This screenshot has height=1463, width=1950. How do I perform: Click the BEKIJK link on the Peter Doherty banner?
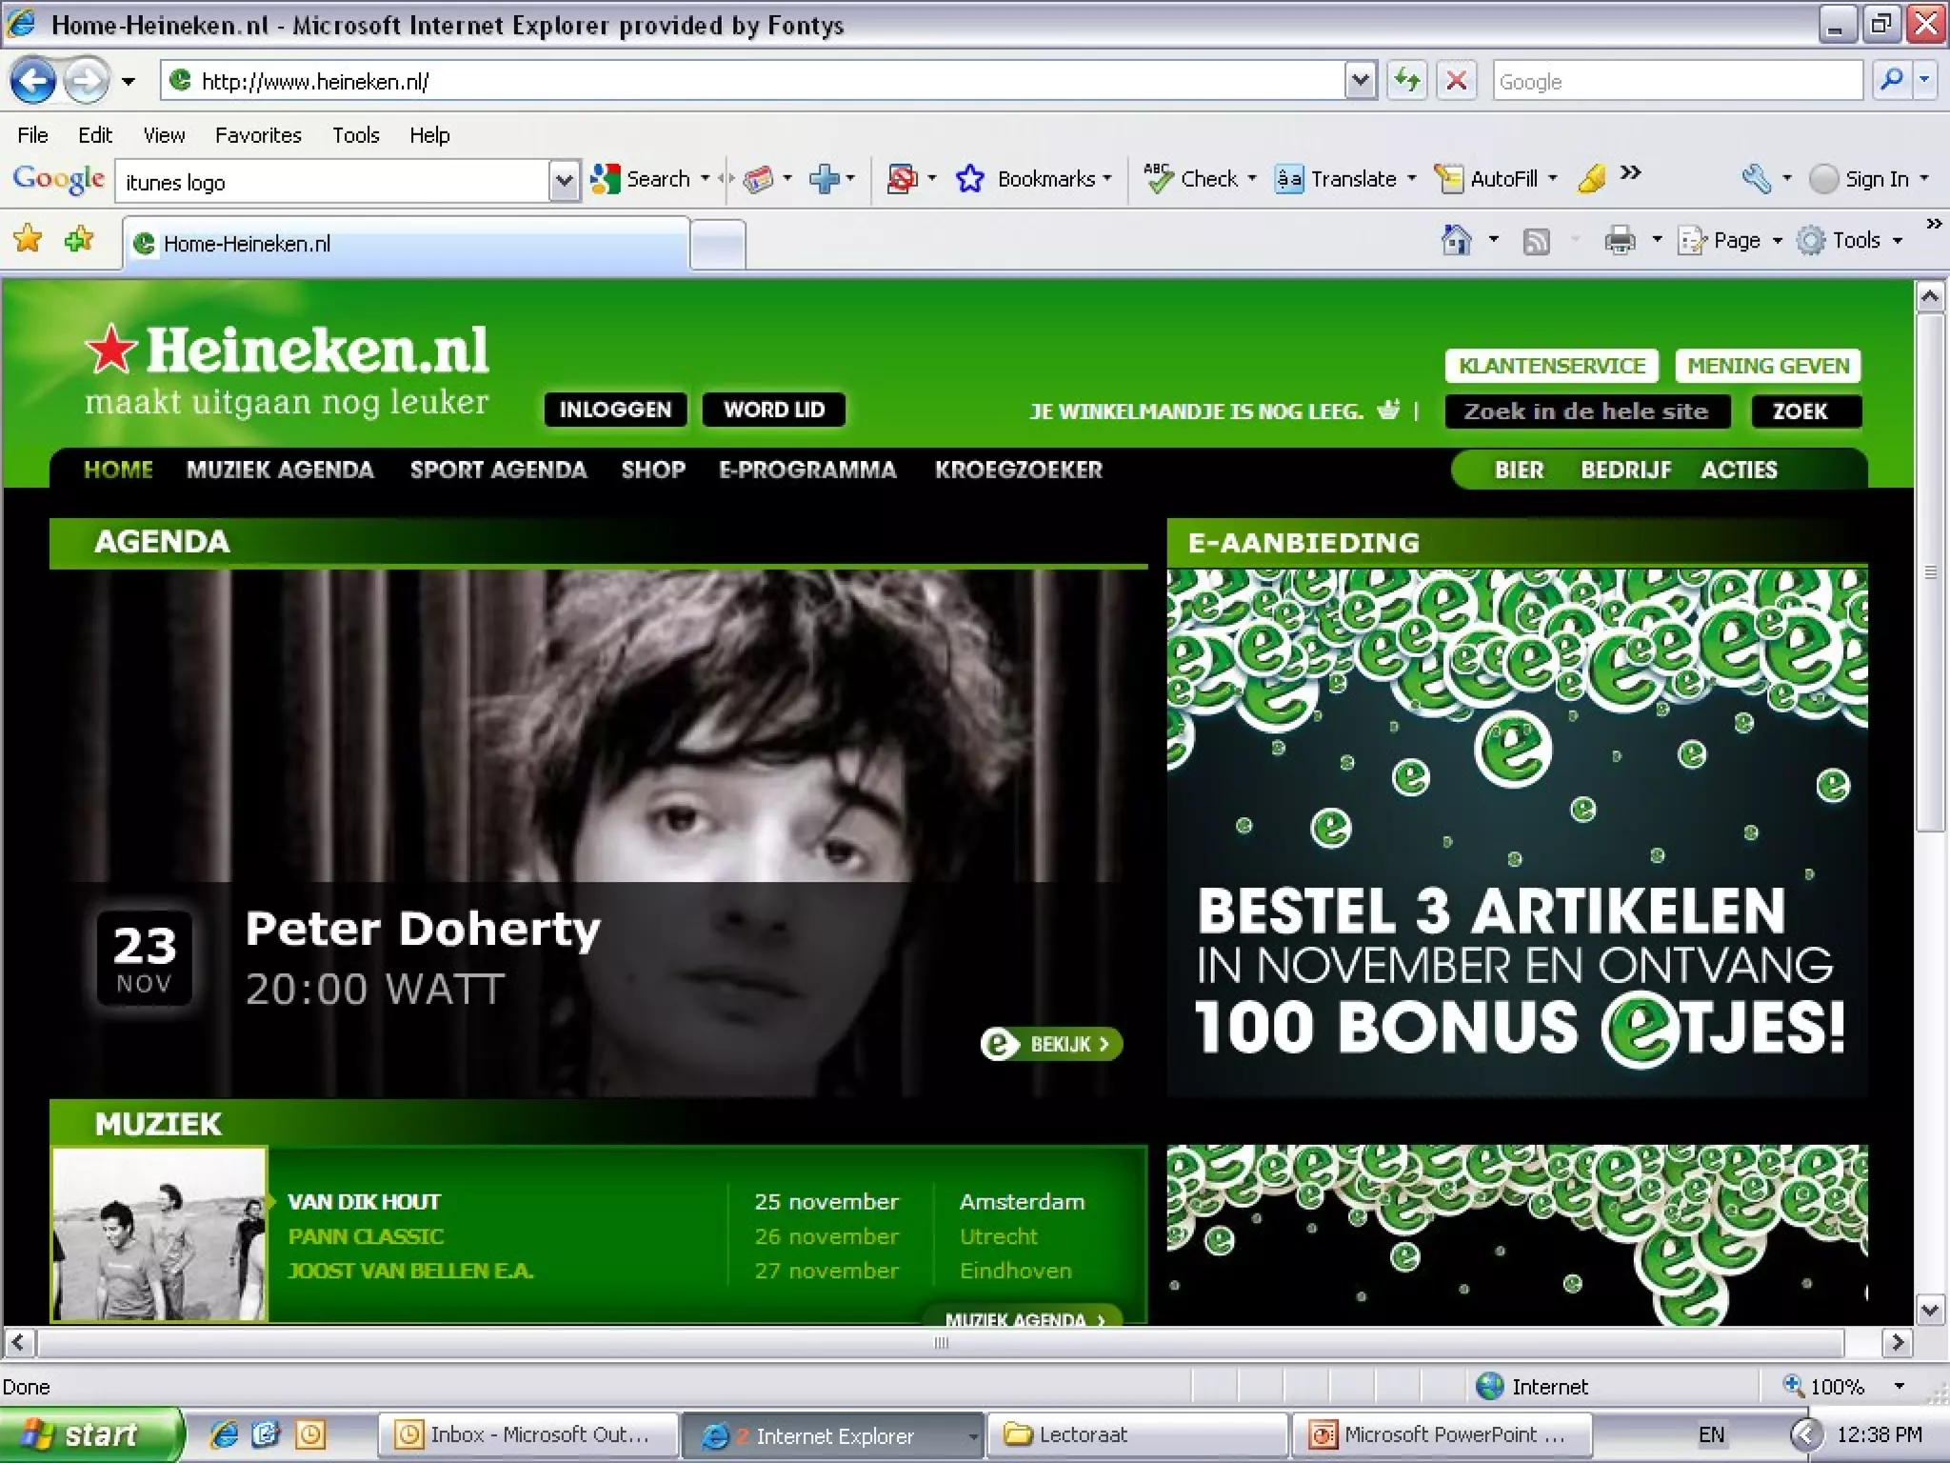tap(1052, 1044)
